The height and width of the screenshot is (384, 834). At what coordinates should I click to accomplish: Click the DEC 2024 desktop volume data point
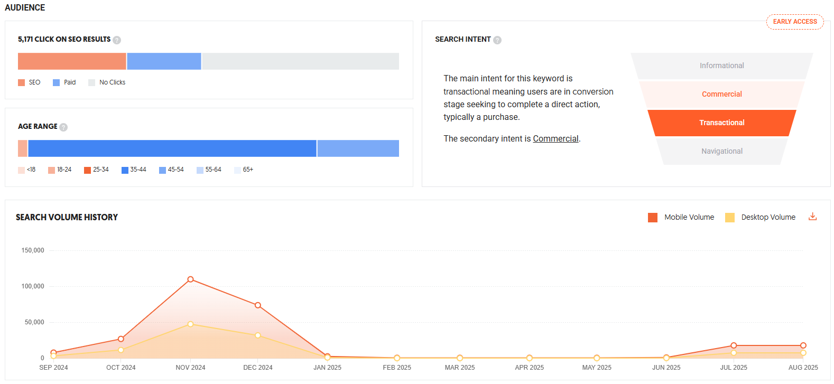(258, 335)
